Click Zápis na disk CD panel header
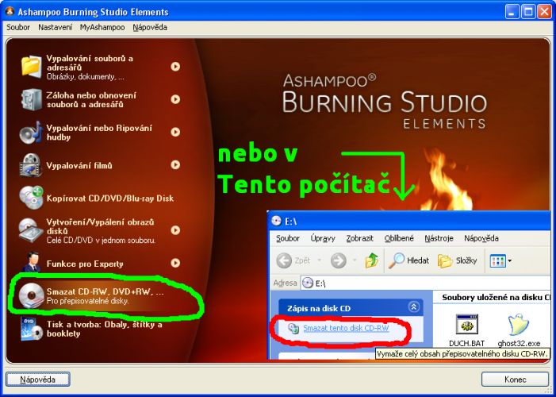556x397 pixels. pyautogui.click(x=351, y=307)
